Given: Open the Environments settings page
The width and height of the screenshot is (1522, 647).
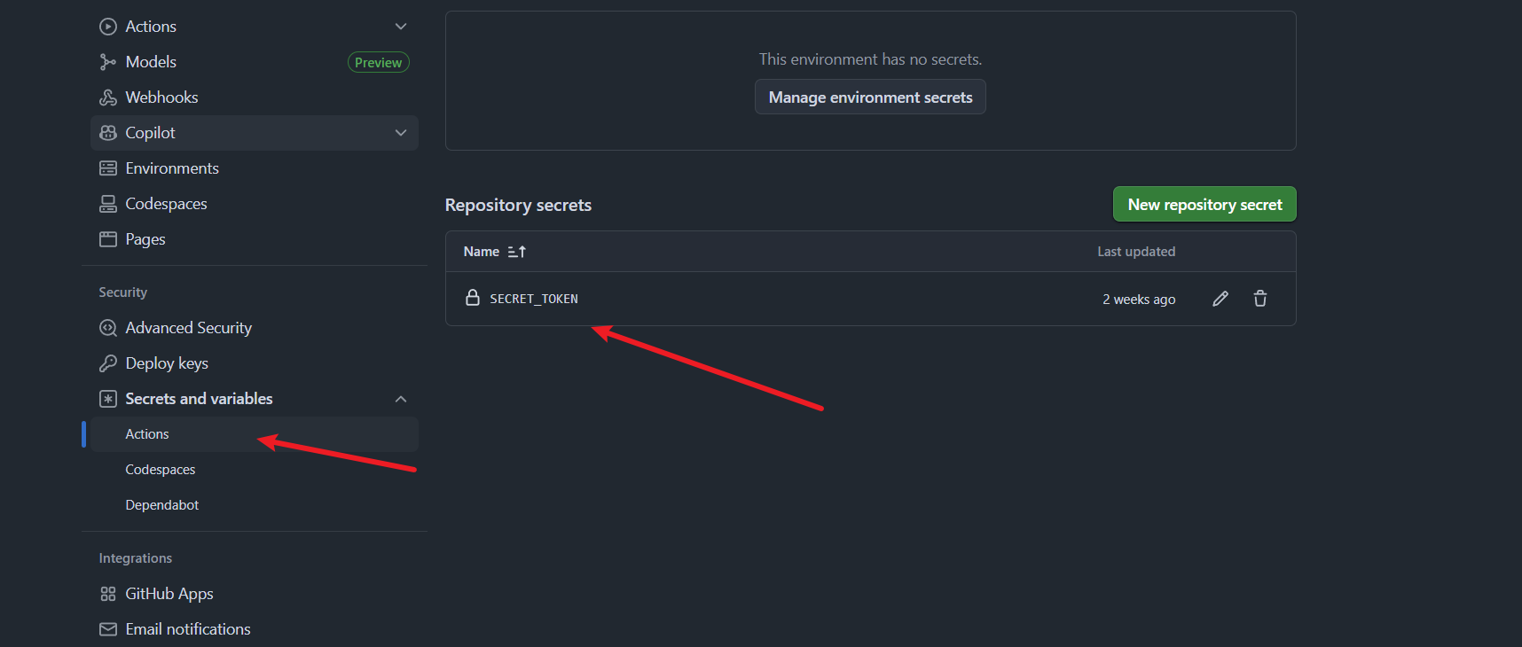Looking at the screenshot, I should click(x=172, y=168).
